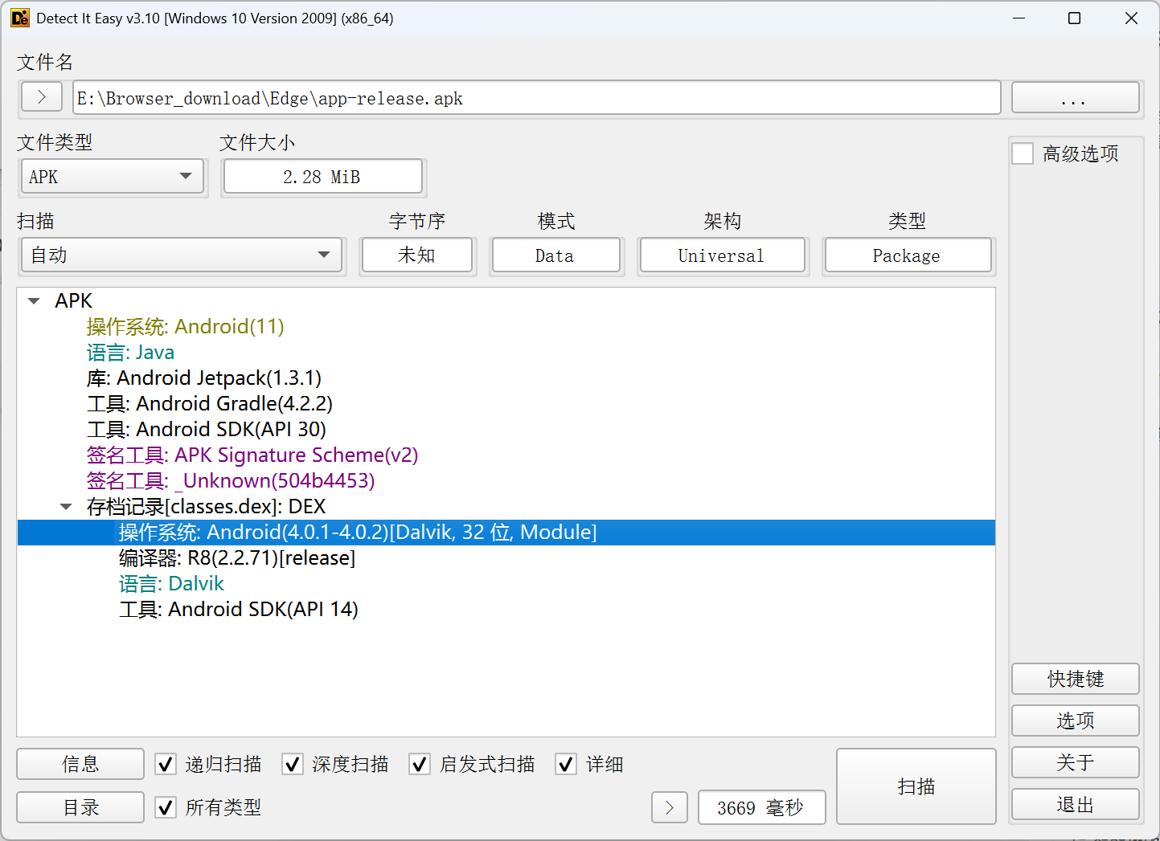Close the Detect It Easy window
Viewport: 1160px width, 841px height.
tap(1131, 18)
